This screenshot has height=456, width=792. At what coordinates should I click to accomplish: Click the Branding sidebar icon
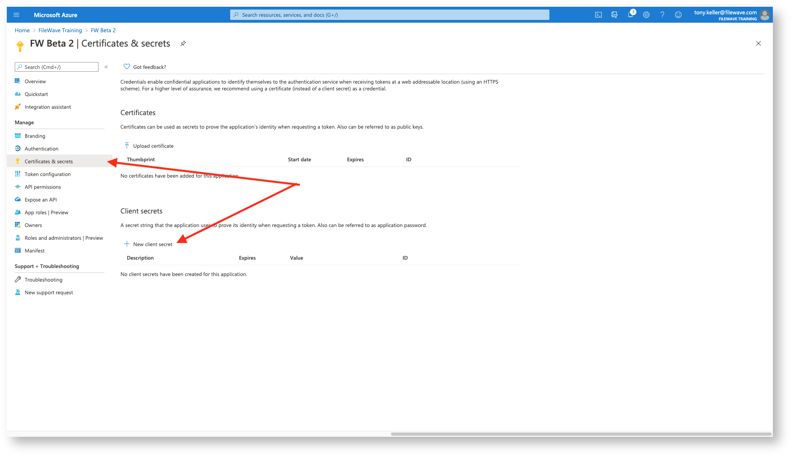[18, 135]
